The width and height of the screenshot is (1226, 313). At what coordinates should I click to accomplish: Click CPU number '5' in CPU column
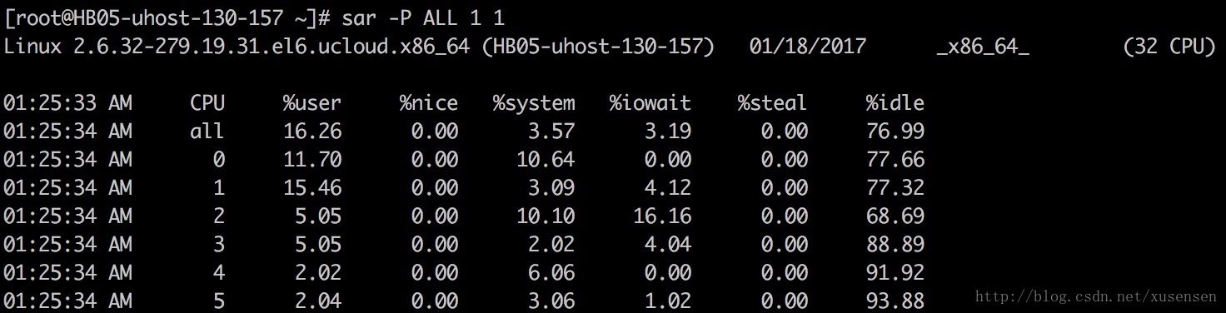(x=219, y=301)
